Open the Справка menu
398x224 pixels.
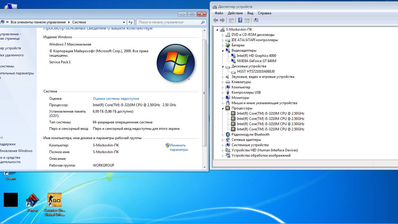265,13
